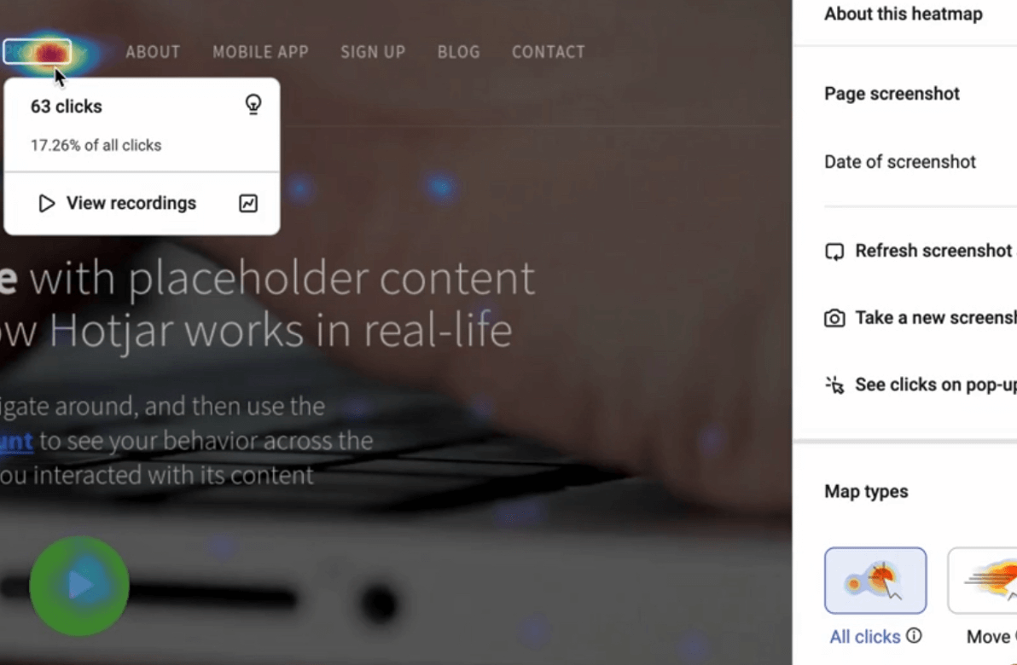Select the All clicks map type
Image resolution: width=1017 pixels, height=665 pixels.
[x=875, y=580]
